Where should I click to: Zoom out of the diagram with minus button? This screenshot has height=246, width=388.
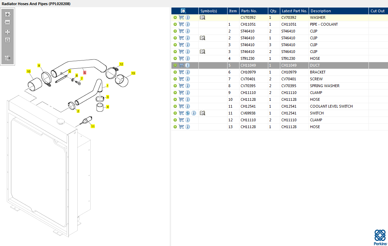[8, 22]
